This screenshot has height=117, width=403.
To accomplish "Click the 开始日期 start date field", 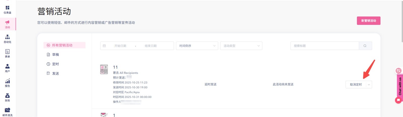I will click(120, 46).
